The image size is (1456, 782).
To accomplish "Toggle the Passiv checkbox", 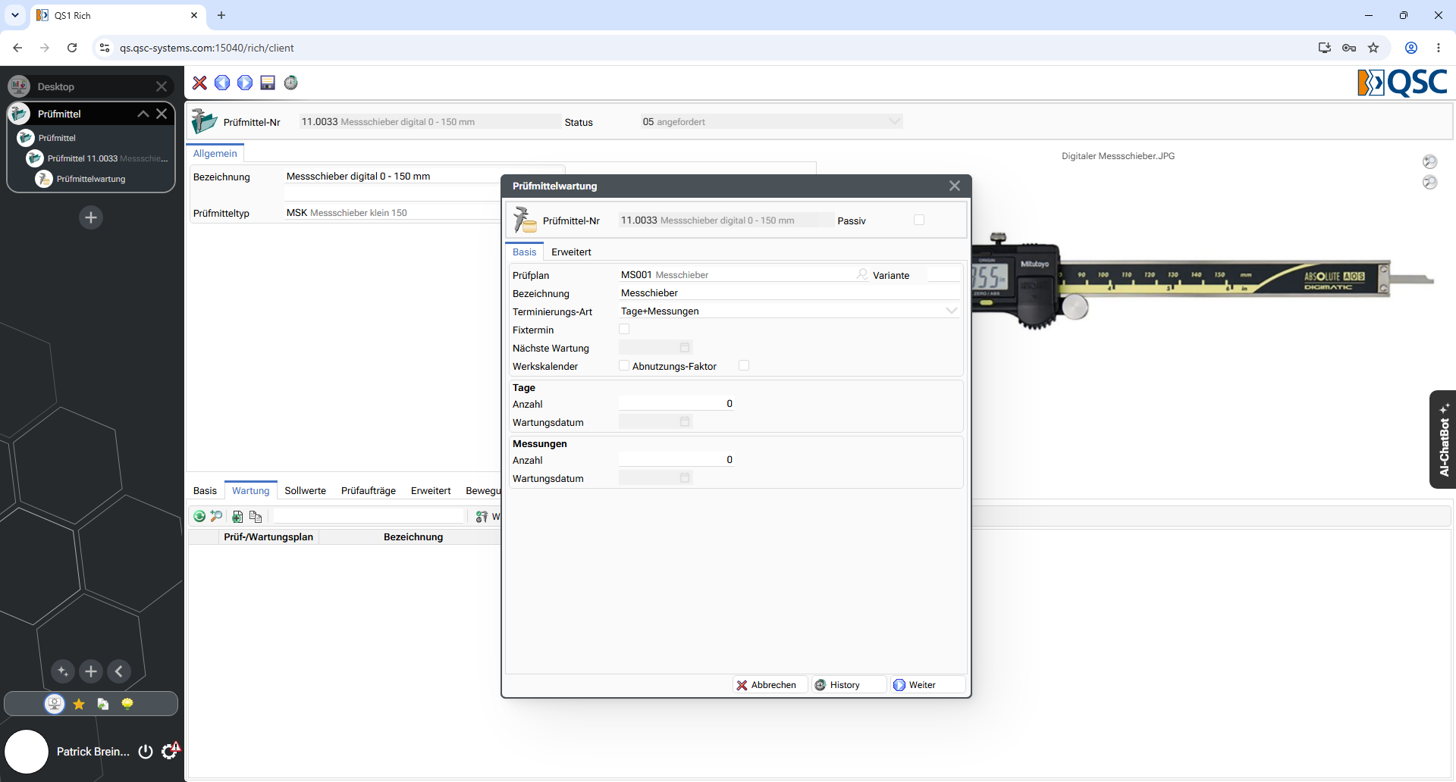I will click(919, 220).
